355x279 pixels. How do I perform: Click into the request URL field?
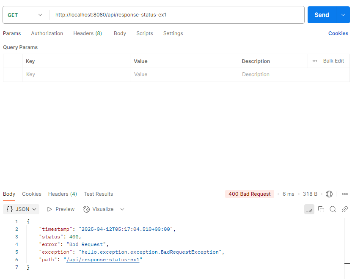tap(176, 15)
